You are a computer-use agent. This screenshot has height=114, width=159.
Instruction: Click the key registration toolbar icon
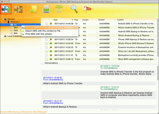[87, 9]
